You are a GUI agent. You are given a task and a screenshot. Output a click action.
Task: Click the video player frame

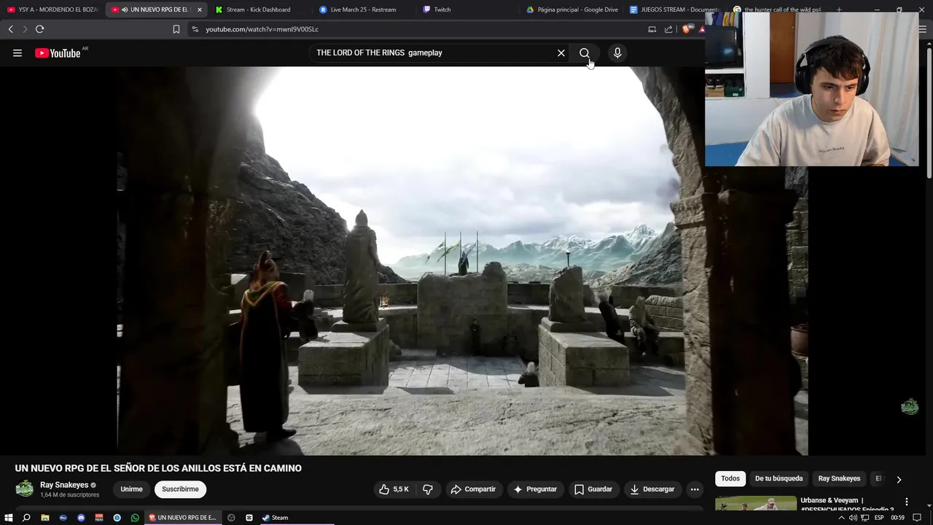click(x=462, y=261)
